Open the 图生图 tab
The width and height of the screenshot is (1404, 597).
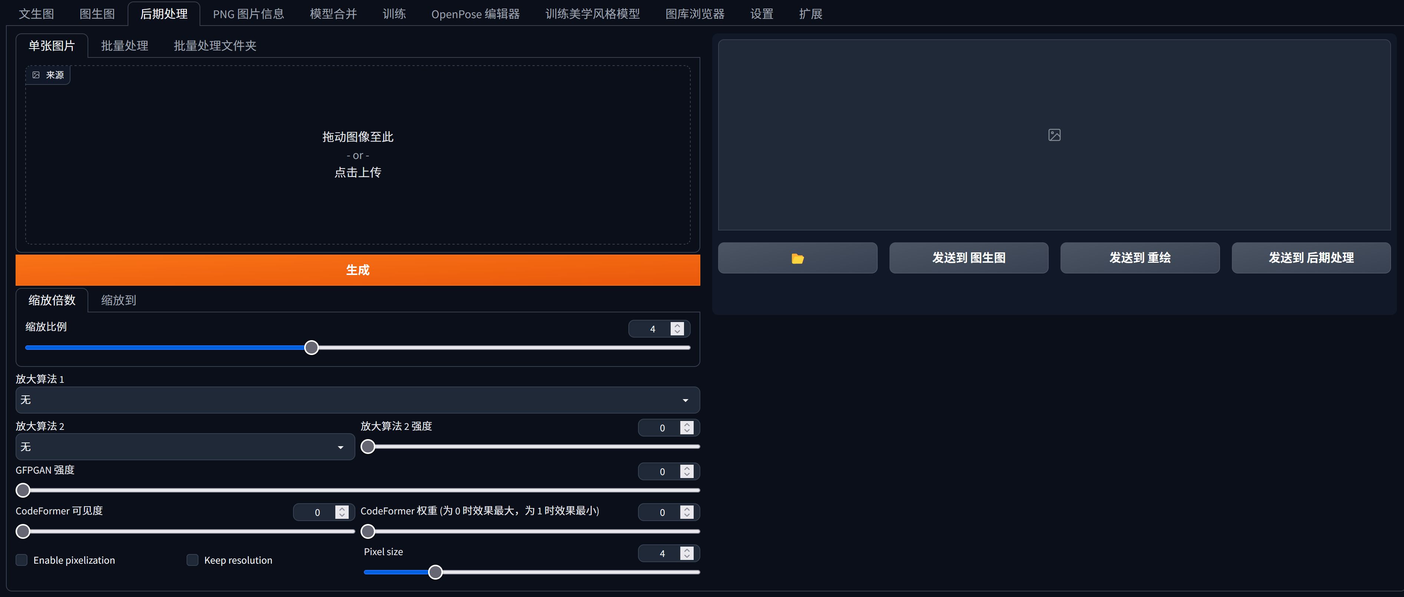pos(97,14)
